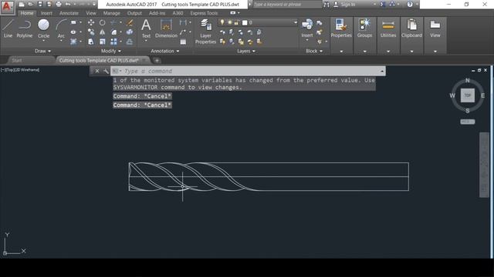This screenshot has width=494, height=277.
Task: Open the Arc options dropdown arrow
Action: [61, 41]
